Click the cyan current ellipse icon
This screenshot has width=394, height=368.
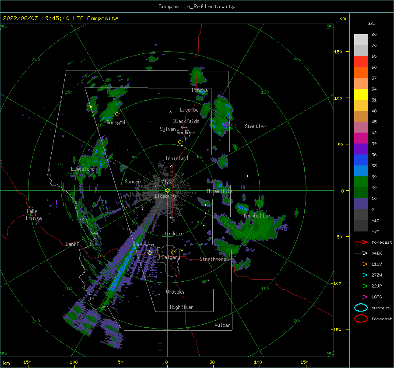(361, 308)
